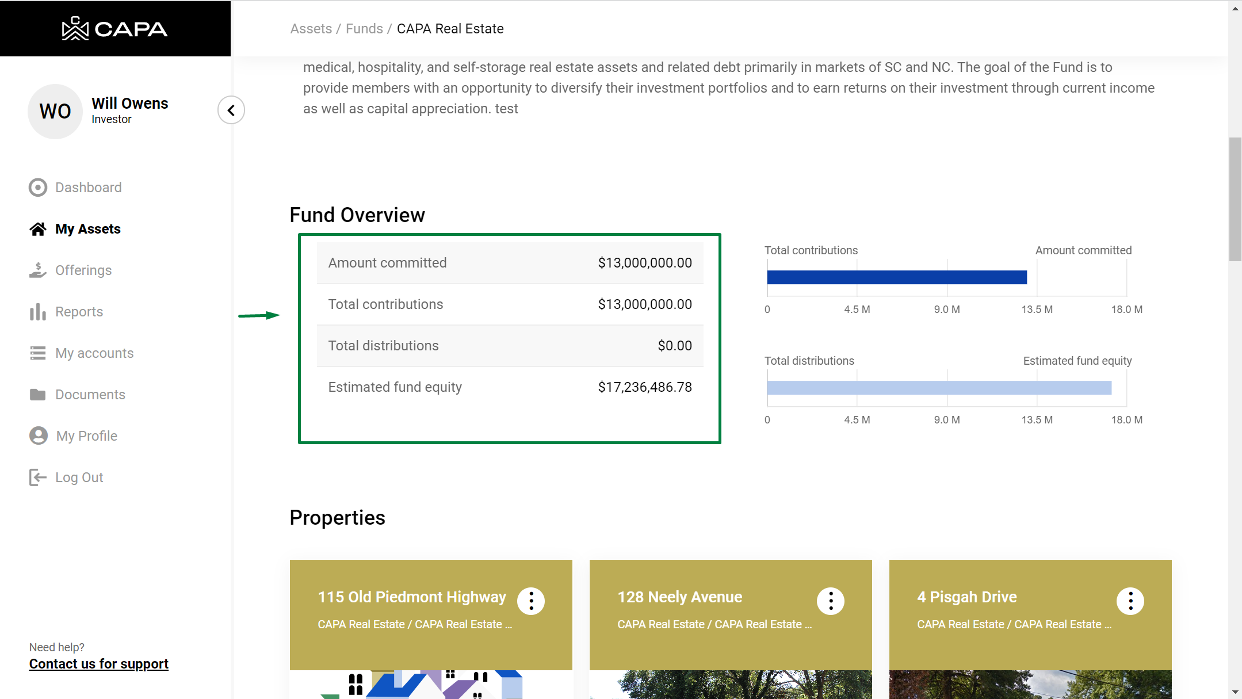Open Contact us for support link
Image resolution: width=1242 pixels, height=699 pixels.
(99, 664)
